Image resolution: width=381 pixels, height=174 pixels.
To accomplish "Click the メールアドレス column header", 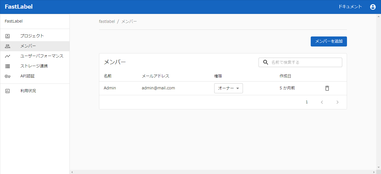I will pos(155,76).
